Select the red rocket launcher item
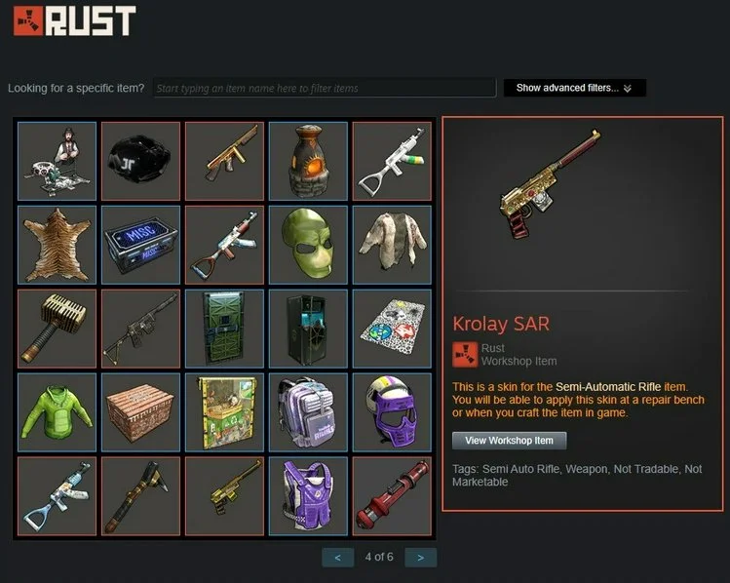Viewport: 730px width, 583px height. coord(392,496)
